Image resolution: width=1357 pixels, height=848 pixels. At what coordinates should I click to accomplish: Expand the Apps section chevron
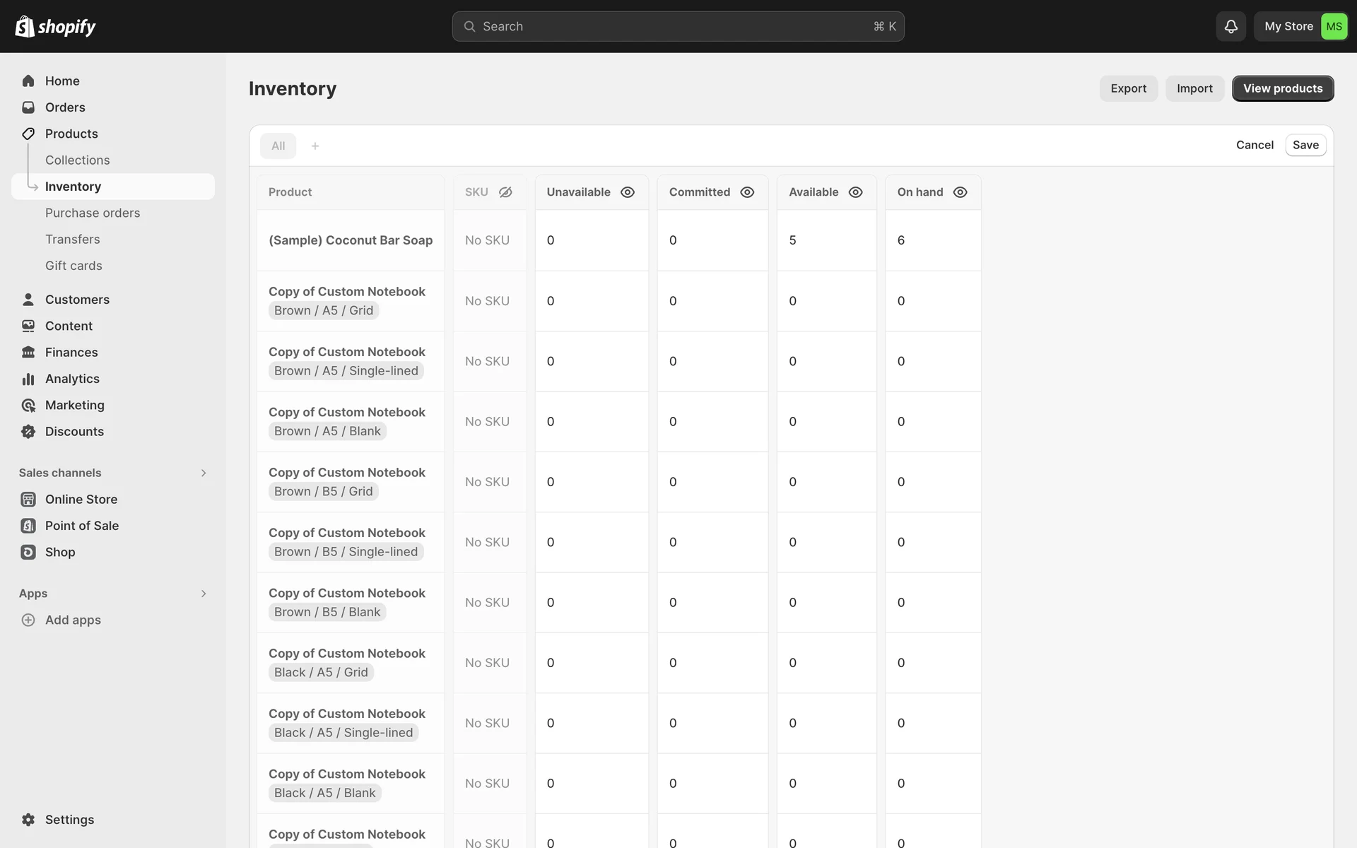pyautogui.click(x=204, y=594)
